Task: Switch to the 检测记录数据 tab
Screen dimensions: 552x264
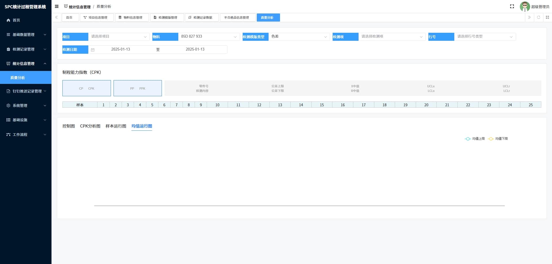Action: (202, 18)
